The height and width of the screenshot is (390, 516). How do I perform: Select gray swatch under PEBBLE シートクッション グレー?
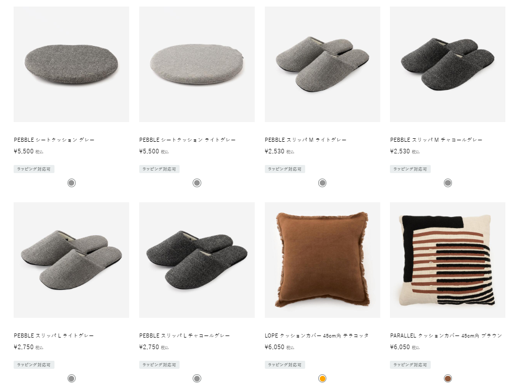[x=72, y=183]
